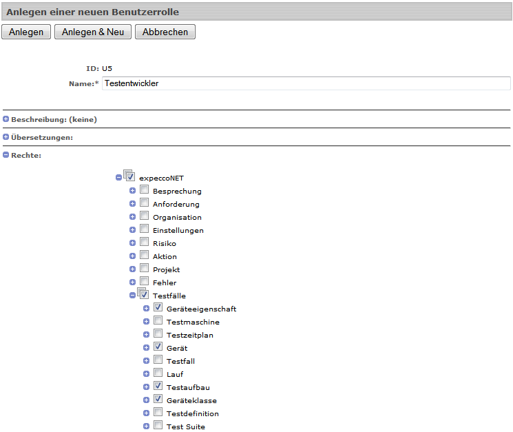Select the Fehler tree item label
The height and width of the screenshot is (432, 513).
point(165,282)
